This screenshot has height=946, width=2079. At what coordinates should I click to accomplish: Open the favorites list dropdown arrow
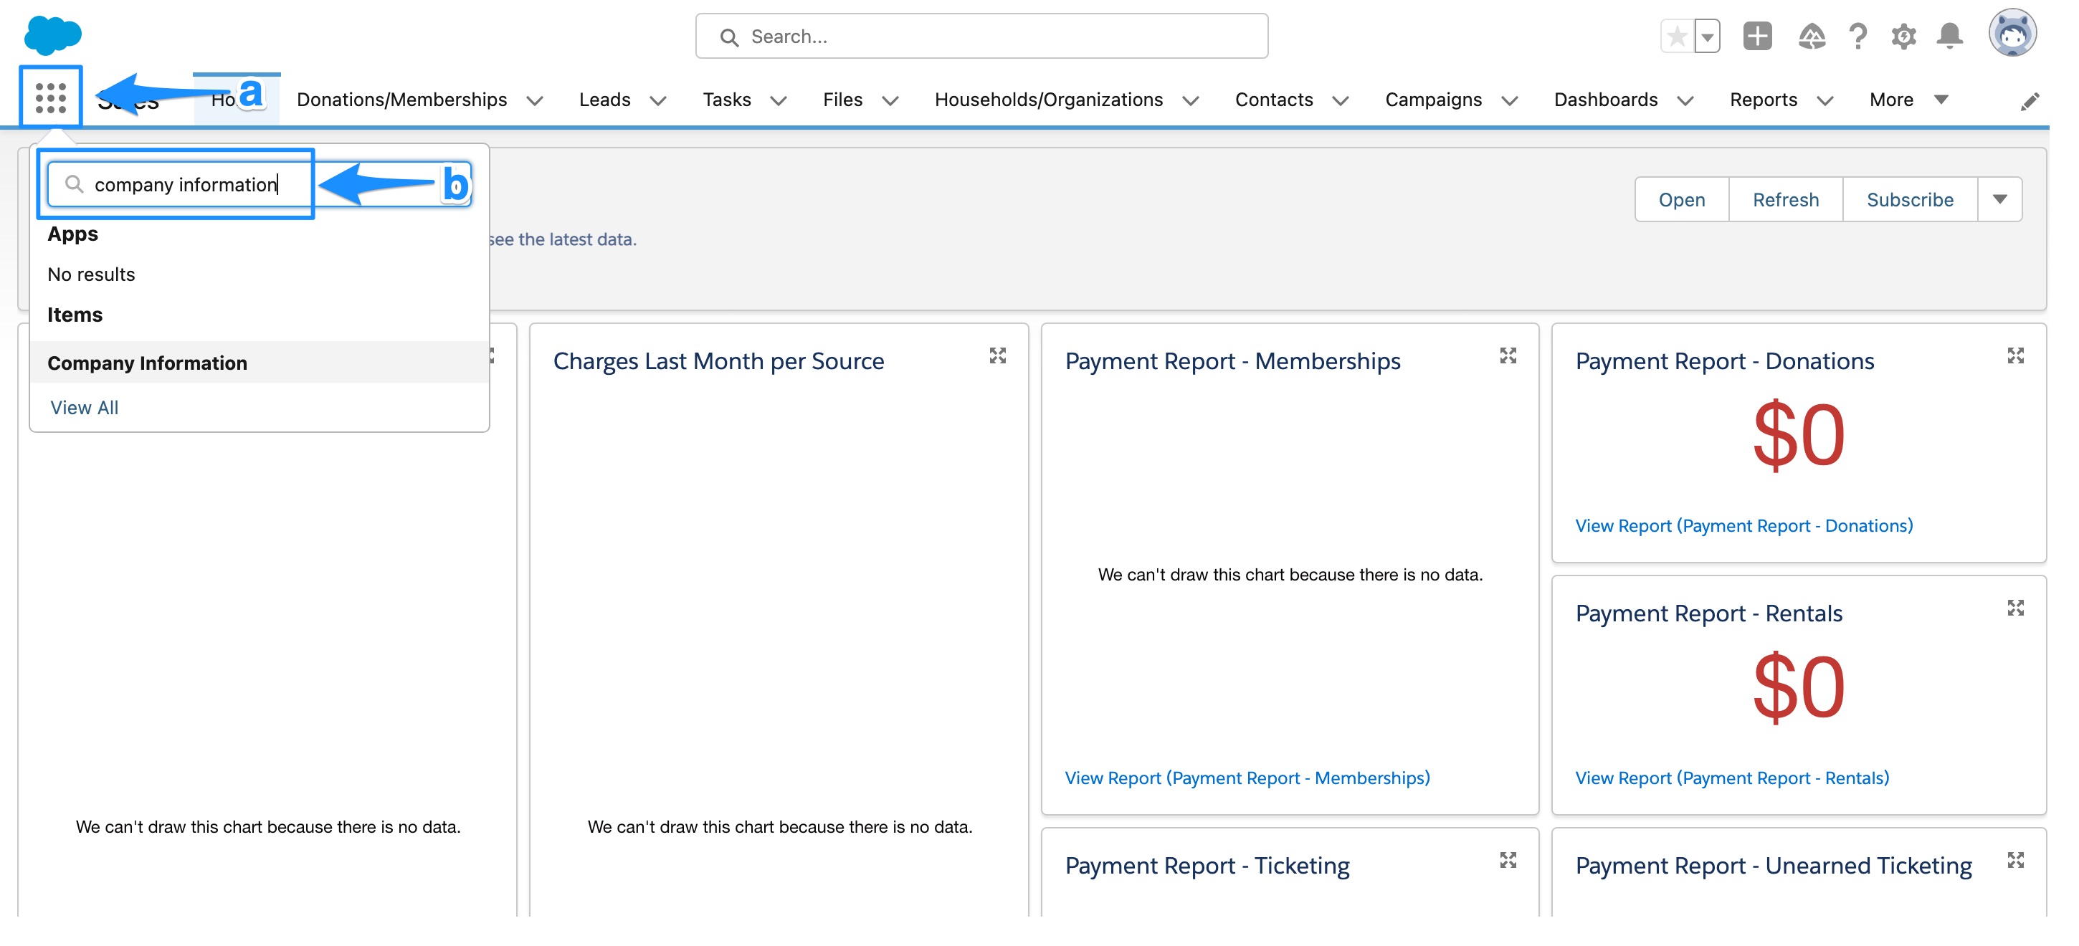tap(1708, 36)
